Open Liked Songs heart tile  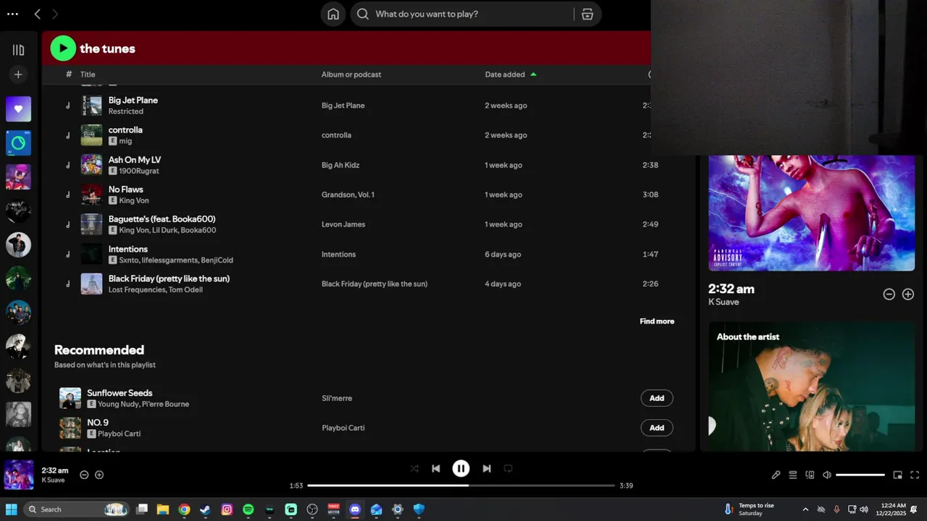point(18,109)
